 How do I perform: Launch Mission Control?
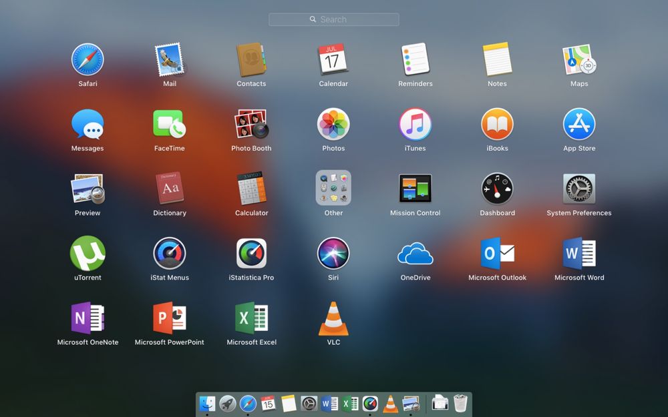click(415, 188)
